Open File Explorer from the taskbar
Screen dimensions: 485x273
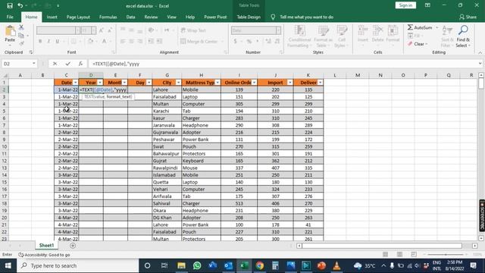181,265
